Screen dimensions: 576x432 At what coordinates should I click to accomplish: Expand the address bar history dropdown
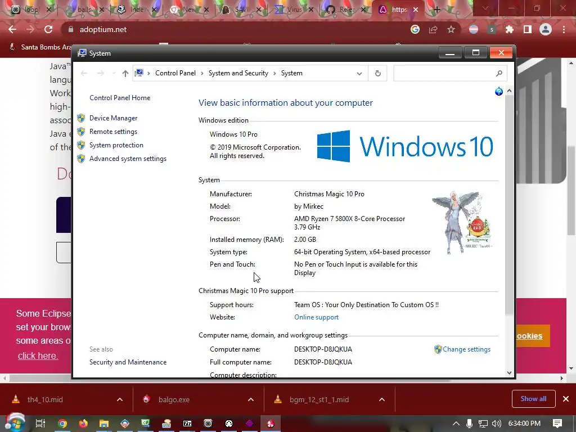[359, 74]
